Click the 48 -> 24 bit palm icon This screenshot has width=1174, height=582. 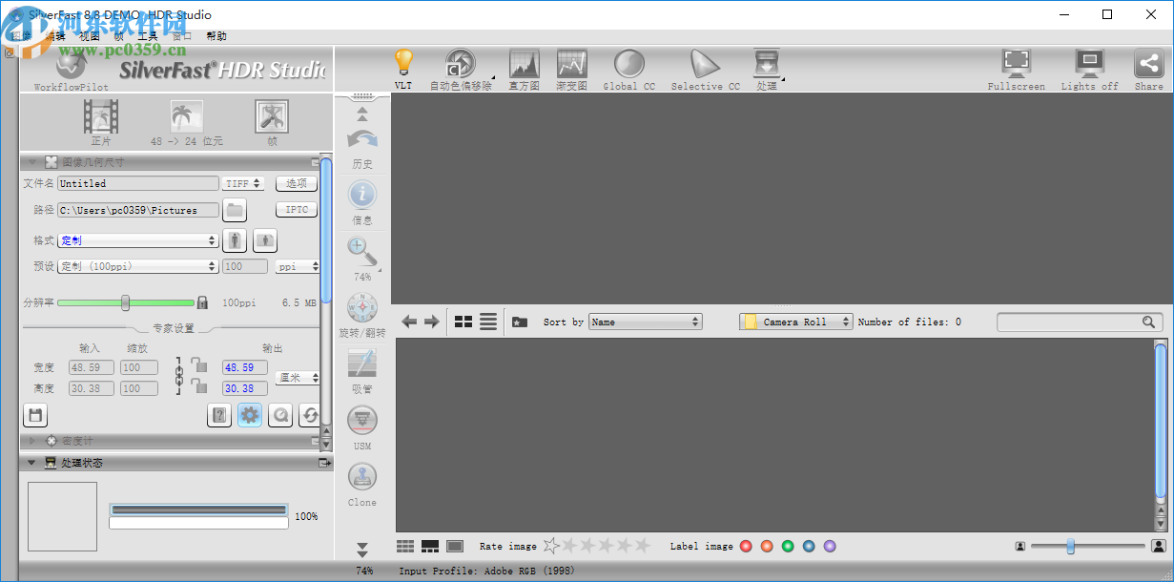pyautogui.click(x=186, y=116)
